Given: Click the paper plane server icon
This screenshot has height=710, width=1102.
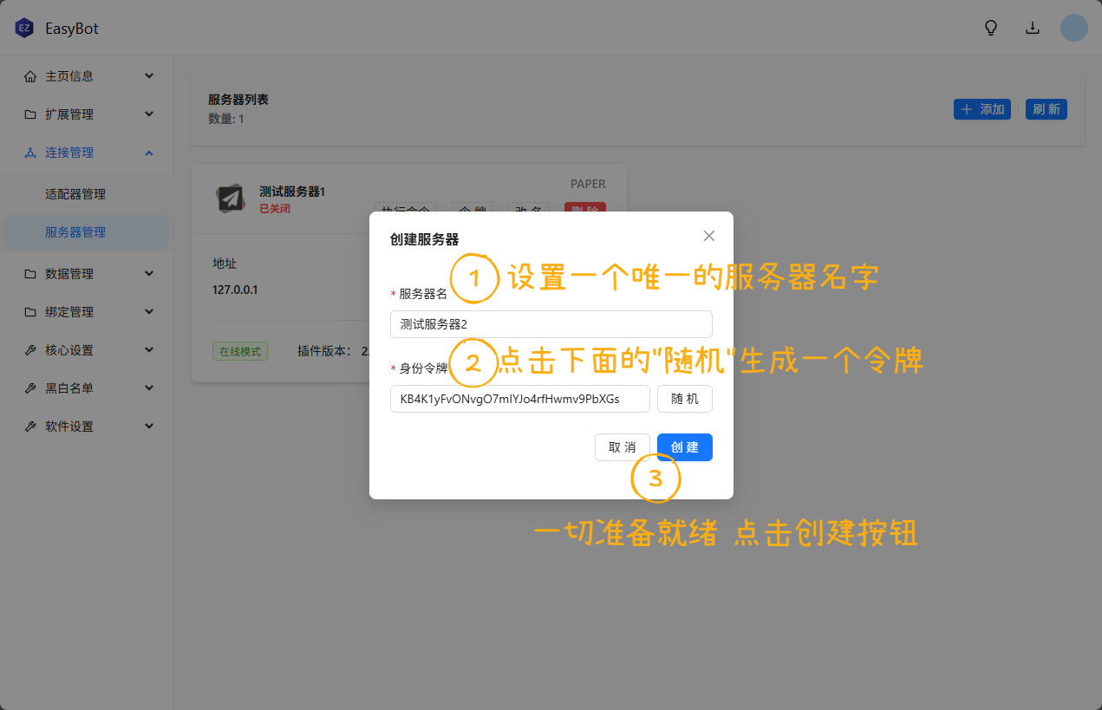Looking at the screenshot, I should click(x=230, y=199).
